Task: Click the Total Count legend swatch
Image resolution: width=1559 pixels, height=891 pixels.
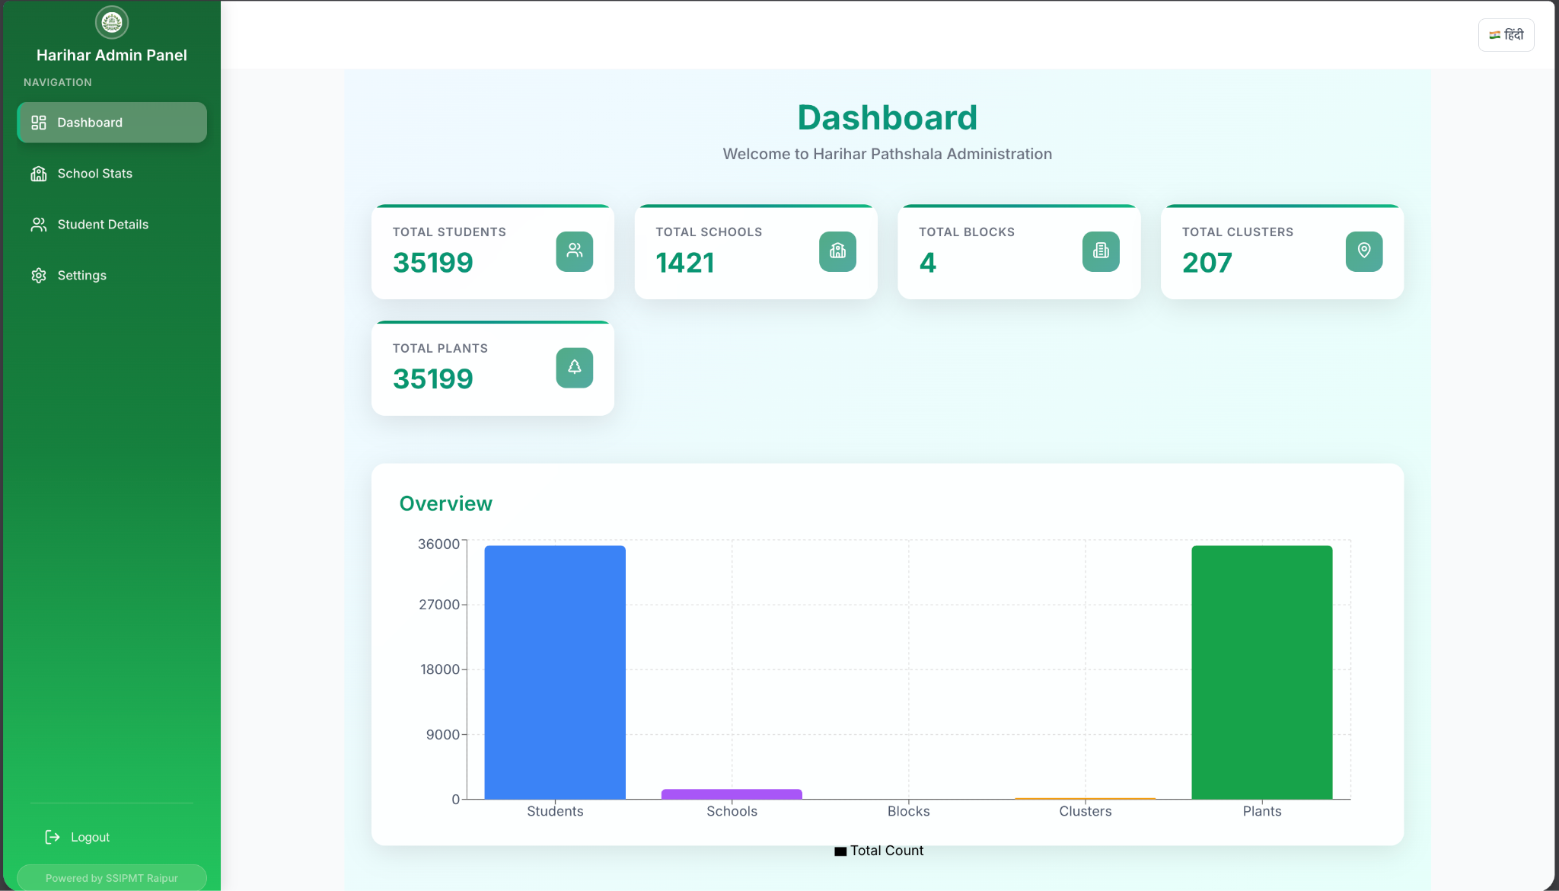Action: click(x=840, y=851)
